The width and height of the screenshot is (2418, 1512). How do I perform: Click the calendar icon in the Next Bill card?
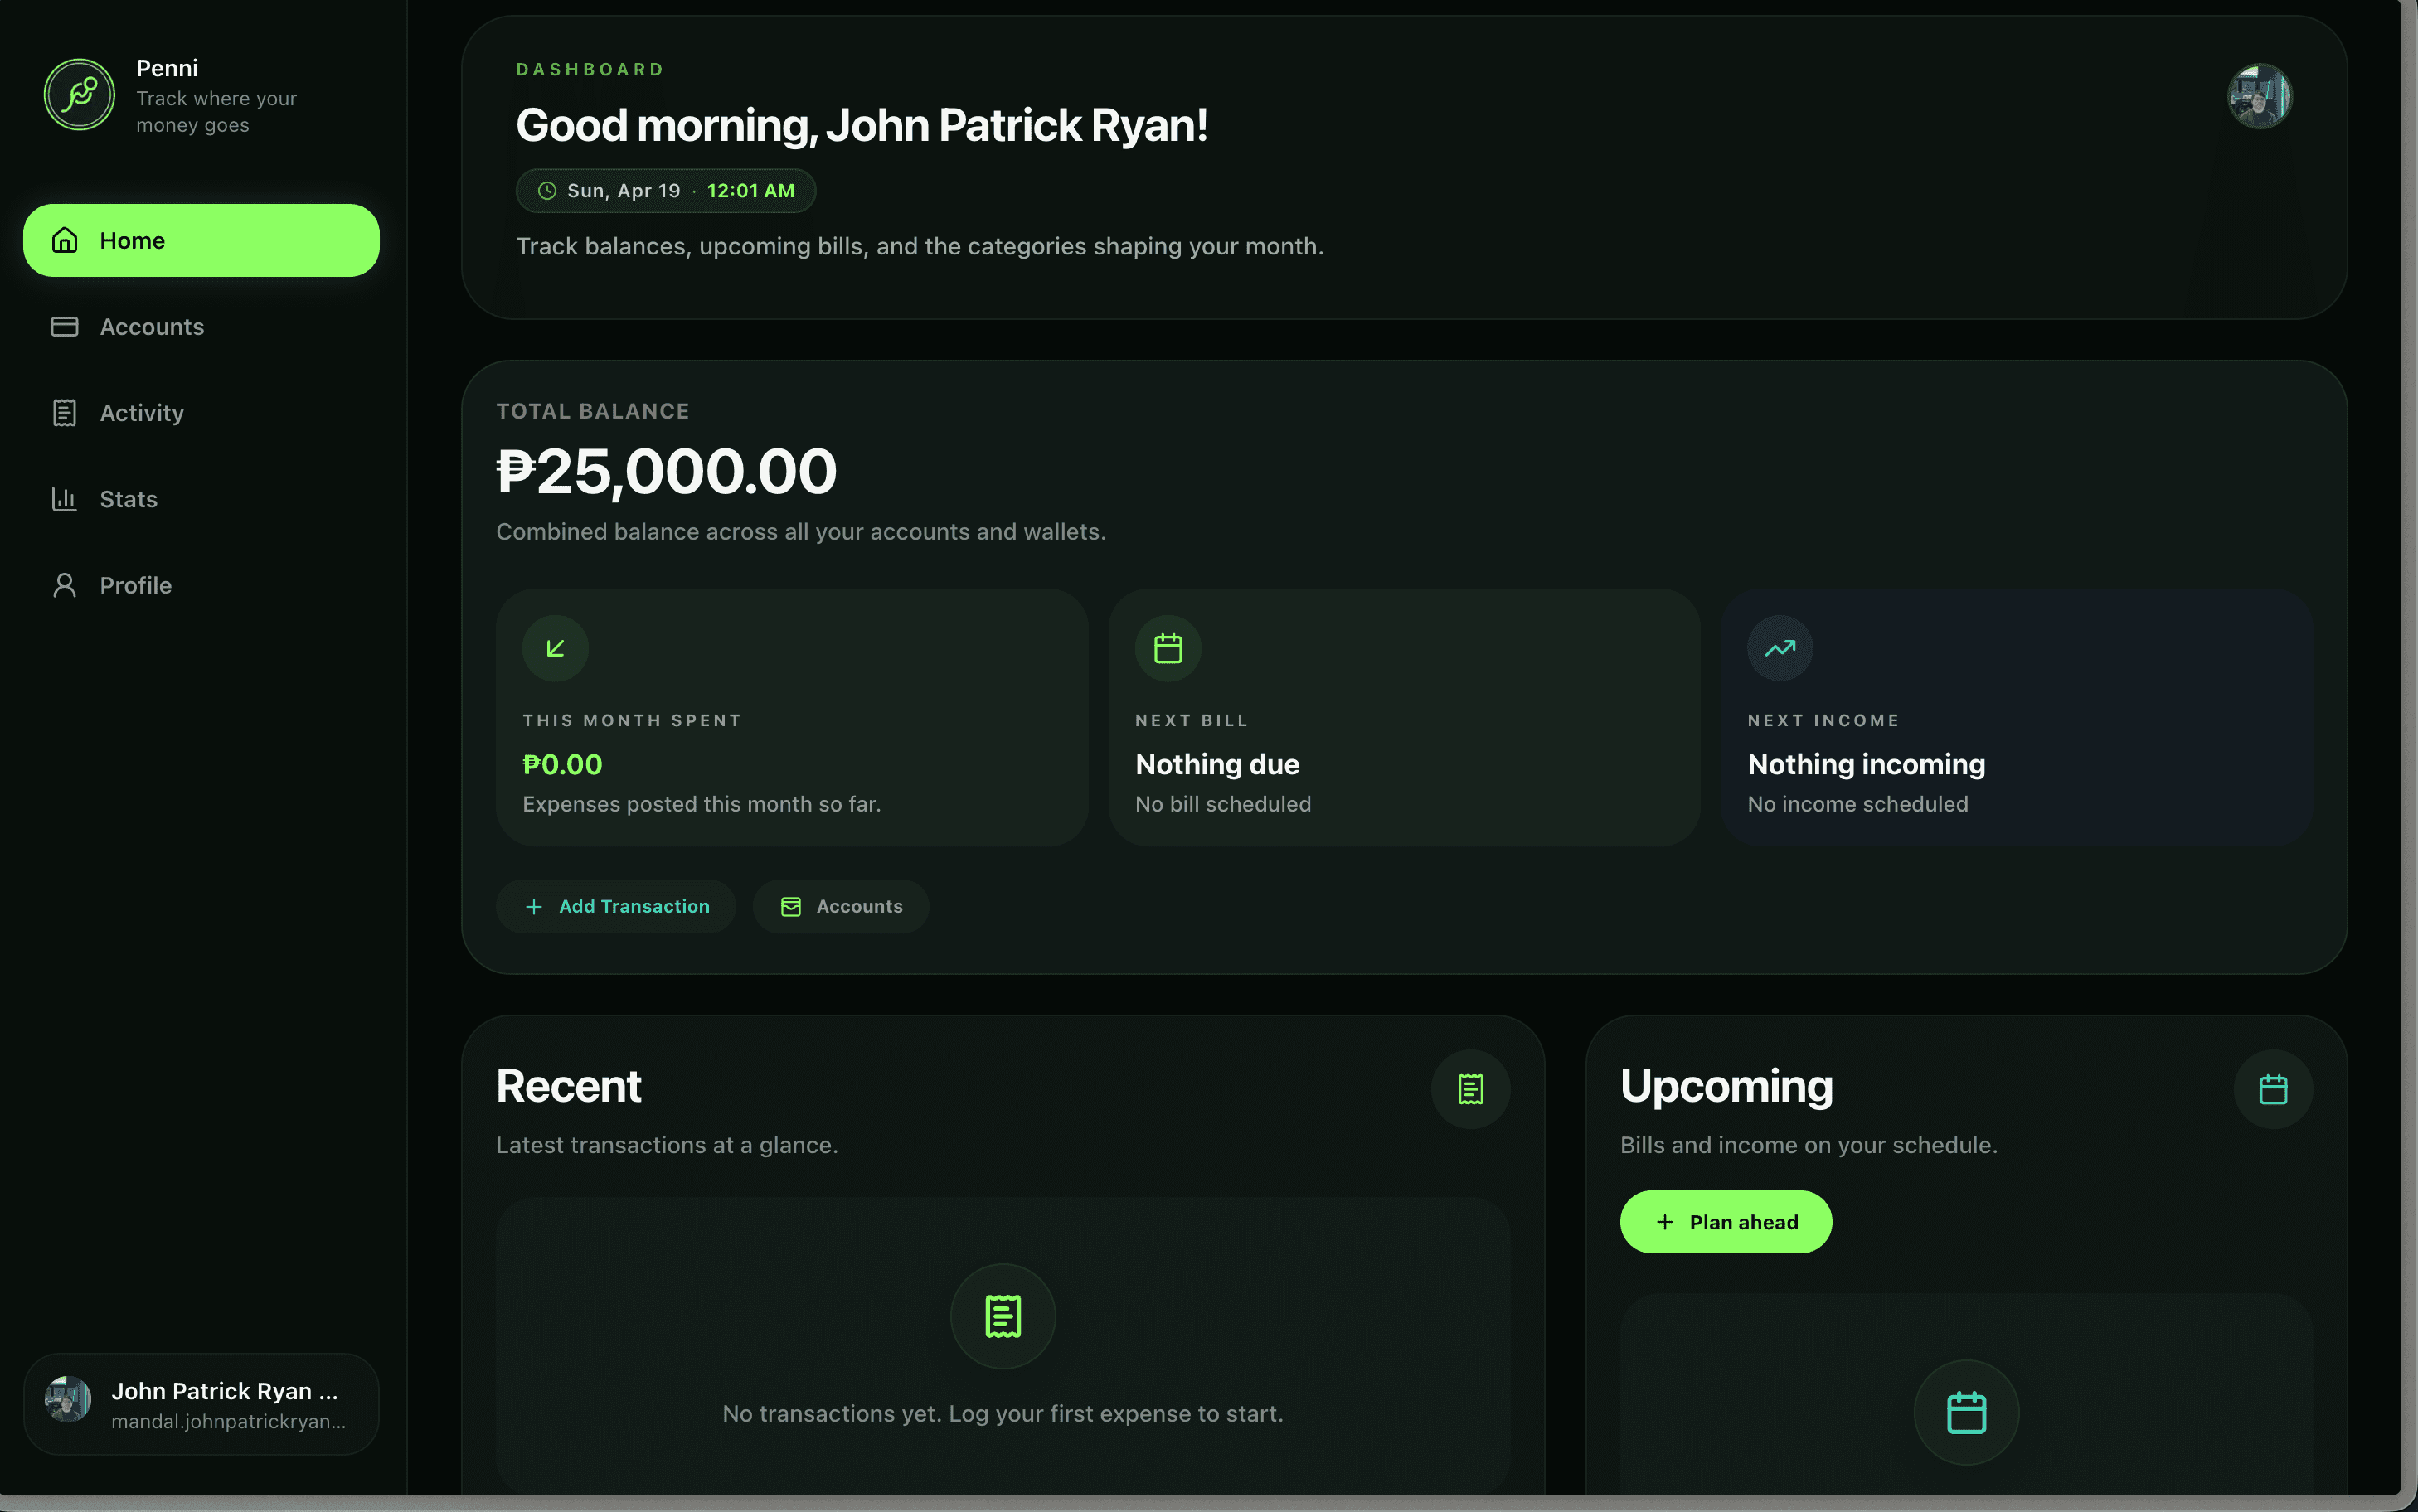[1168, 648]
